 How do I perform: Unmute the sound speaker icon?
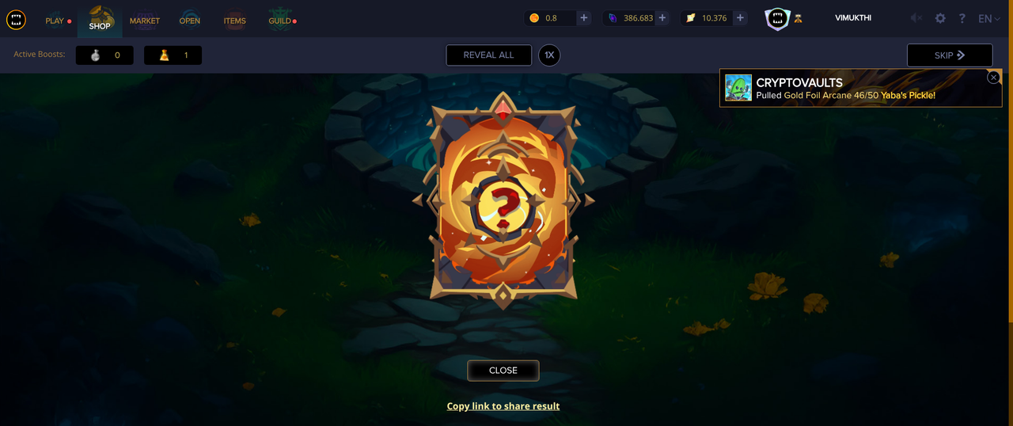[916, 18]
